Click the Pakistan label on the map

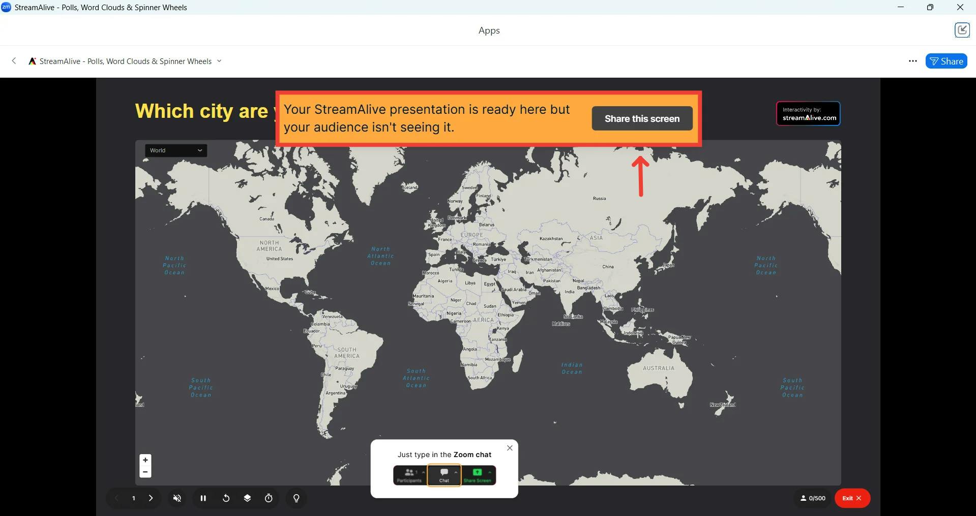(551, 281)
